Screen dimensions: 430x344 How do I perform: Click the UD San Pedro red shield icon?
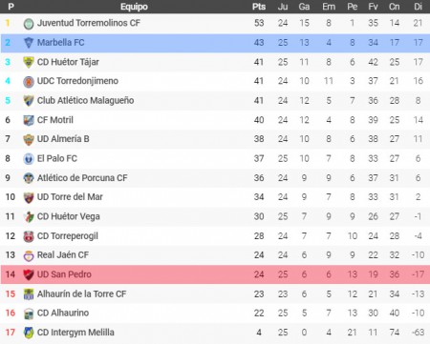[x=29, y=274]
